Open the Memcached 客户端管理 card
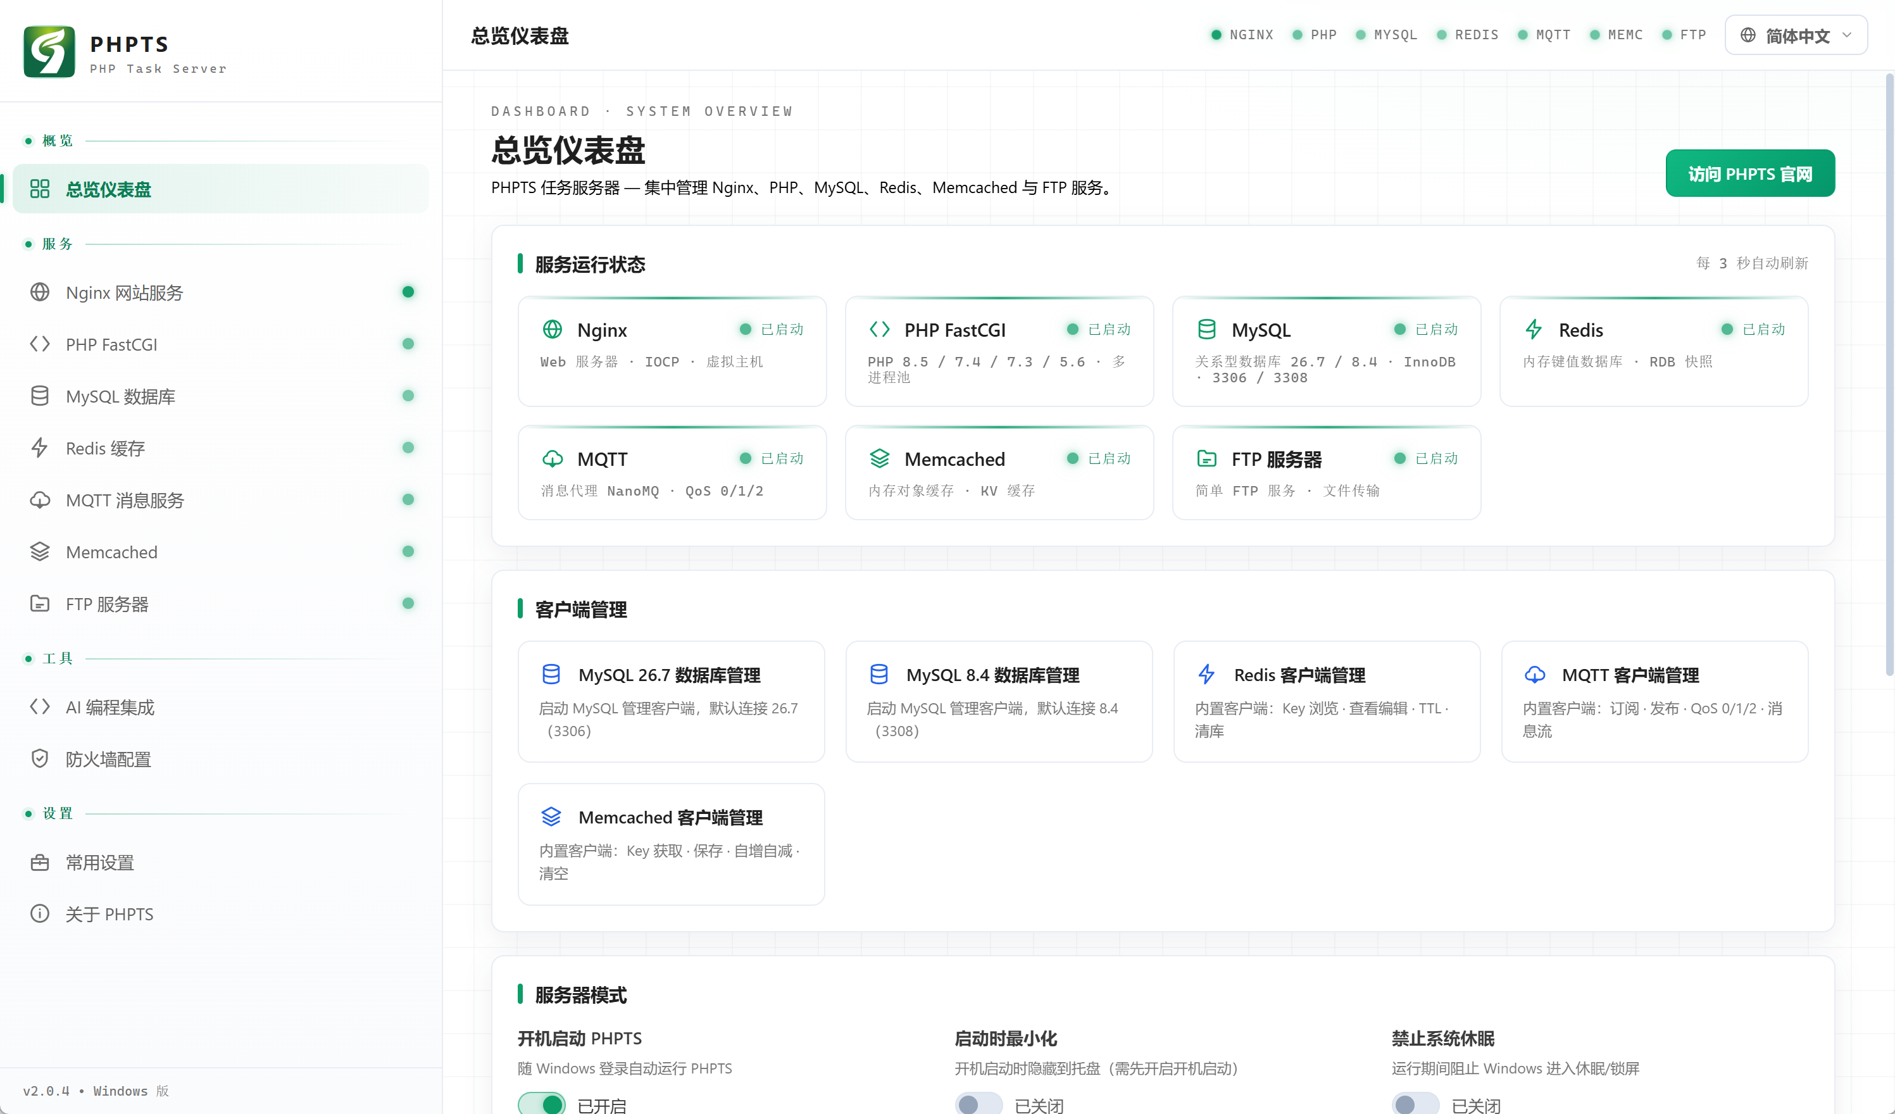Viewport: 1895px width, 1114px height. pyautogui.click(x=672, y=844)
